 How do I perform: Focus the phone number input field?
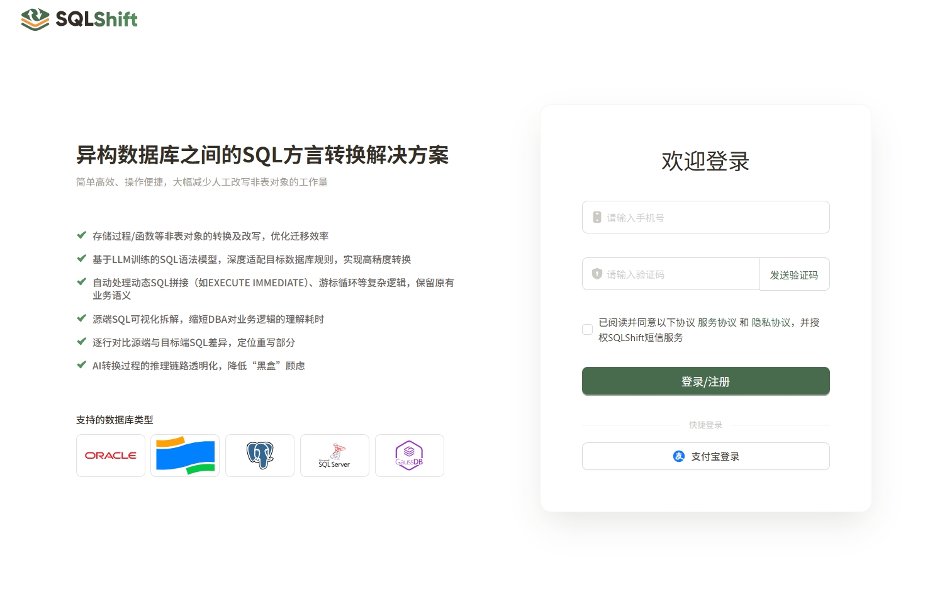tap(705, 217)
